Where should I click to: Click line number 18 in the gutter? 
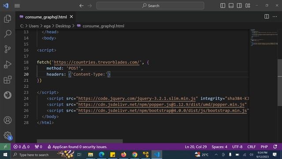coord(26,62)
